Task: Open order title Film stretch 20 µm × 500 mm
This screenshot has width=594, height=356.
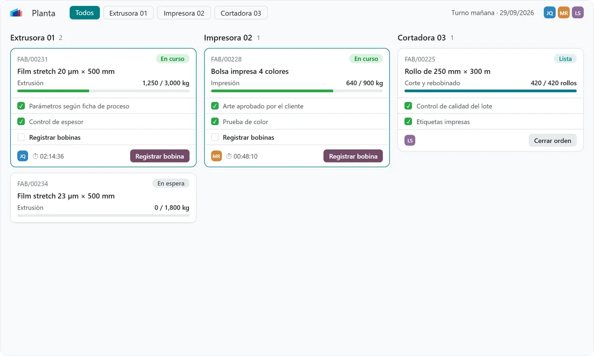Action: pyautogui.click(x=66, y=71)
